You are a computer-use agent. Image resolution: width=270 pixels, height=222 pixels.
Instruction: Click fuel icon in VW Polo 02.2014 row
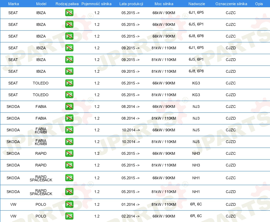[69, 216]
